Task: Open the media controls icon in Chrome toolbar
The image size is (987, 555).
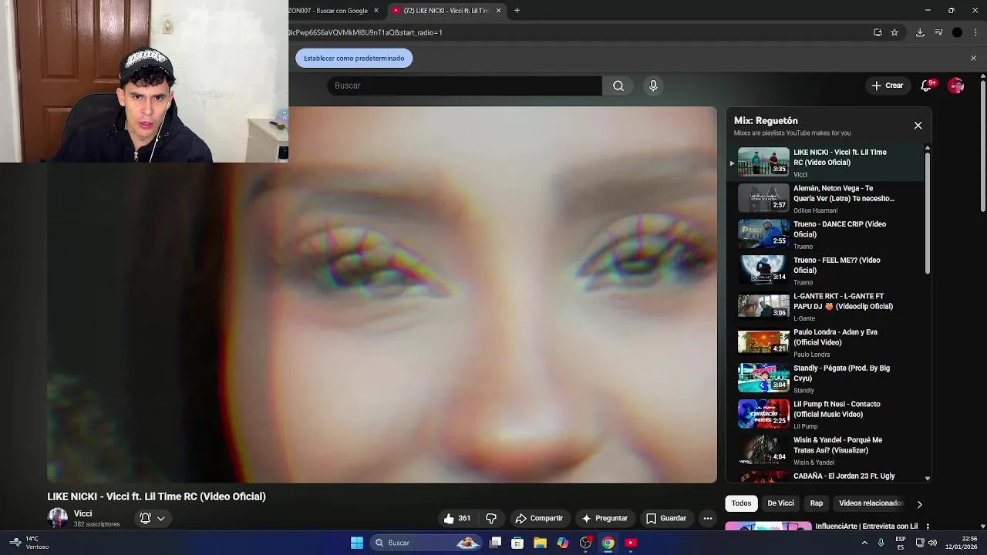Action: [x=938, y=32]
